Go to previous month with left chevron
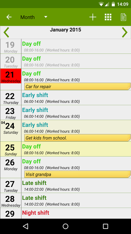The image size is (131, 234). (6, 32)
